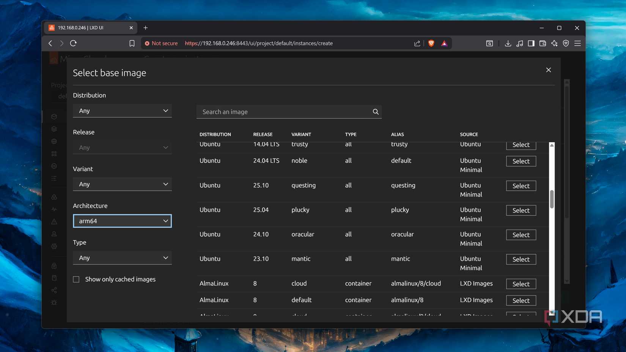Click the image list scrollbar thumb
Image resolution: width=626 pixels, height=352 pixels.
click(552, 199)
